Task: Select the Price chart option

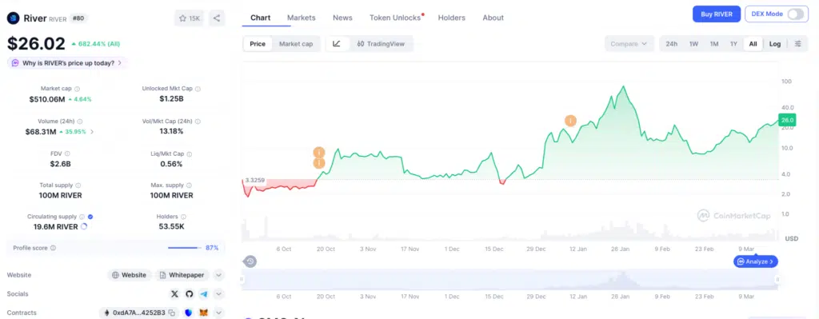Action: tap(258, 44)
